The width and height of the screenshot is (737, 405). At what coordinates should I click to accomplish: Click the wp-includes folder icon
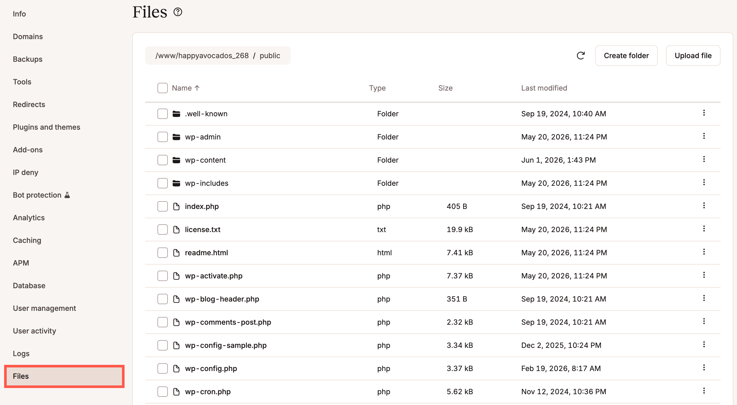click(176, 183)
